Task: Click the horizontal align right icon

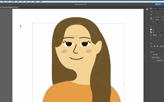Action: point(161,46)
